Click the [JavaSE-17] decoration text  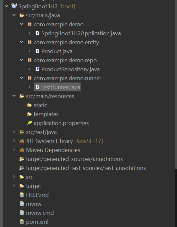(x=88, y=141)
